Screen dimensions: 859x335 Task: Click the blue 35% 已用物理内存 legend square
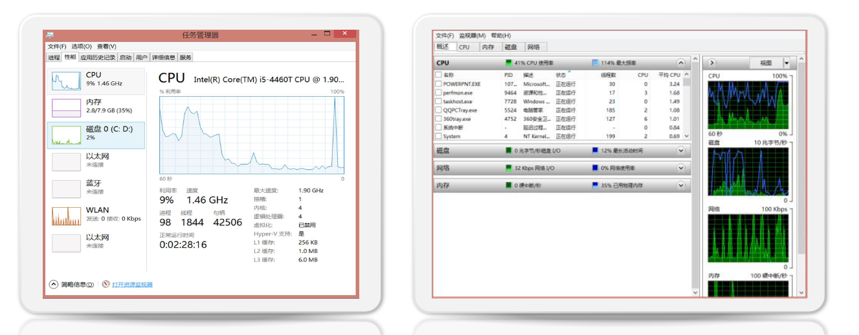tap(595, 185)
